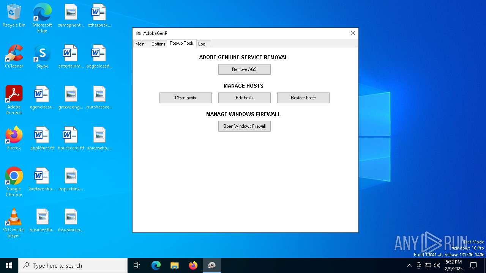Viewport: 486px width, 273px height.
Task: Close the AdobeGenP window
Action: 352,33
